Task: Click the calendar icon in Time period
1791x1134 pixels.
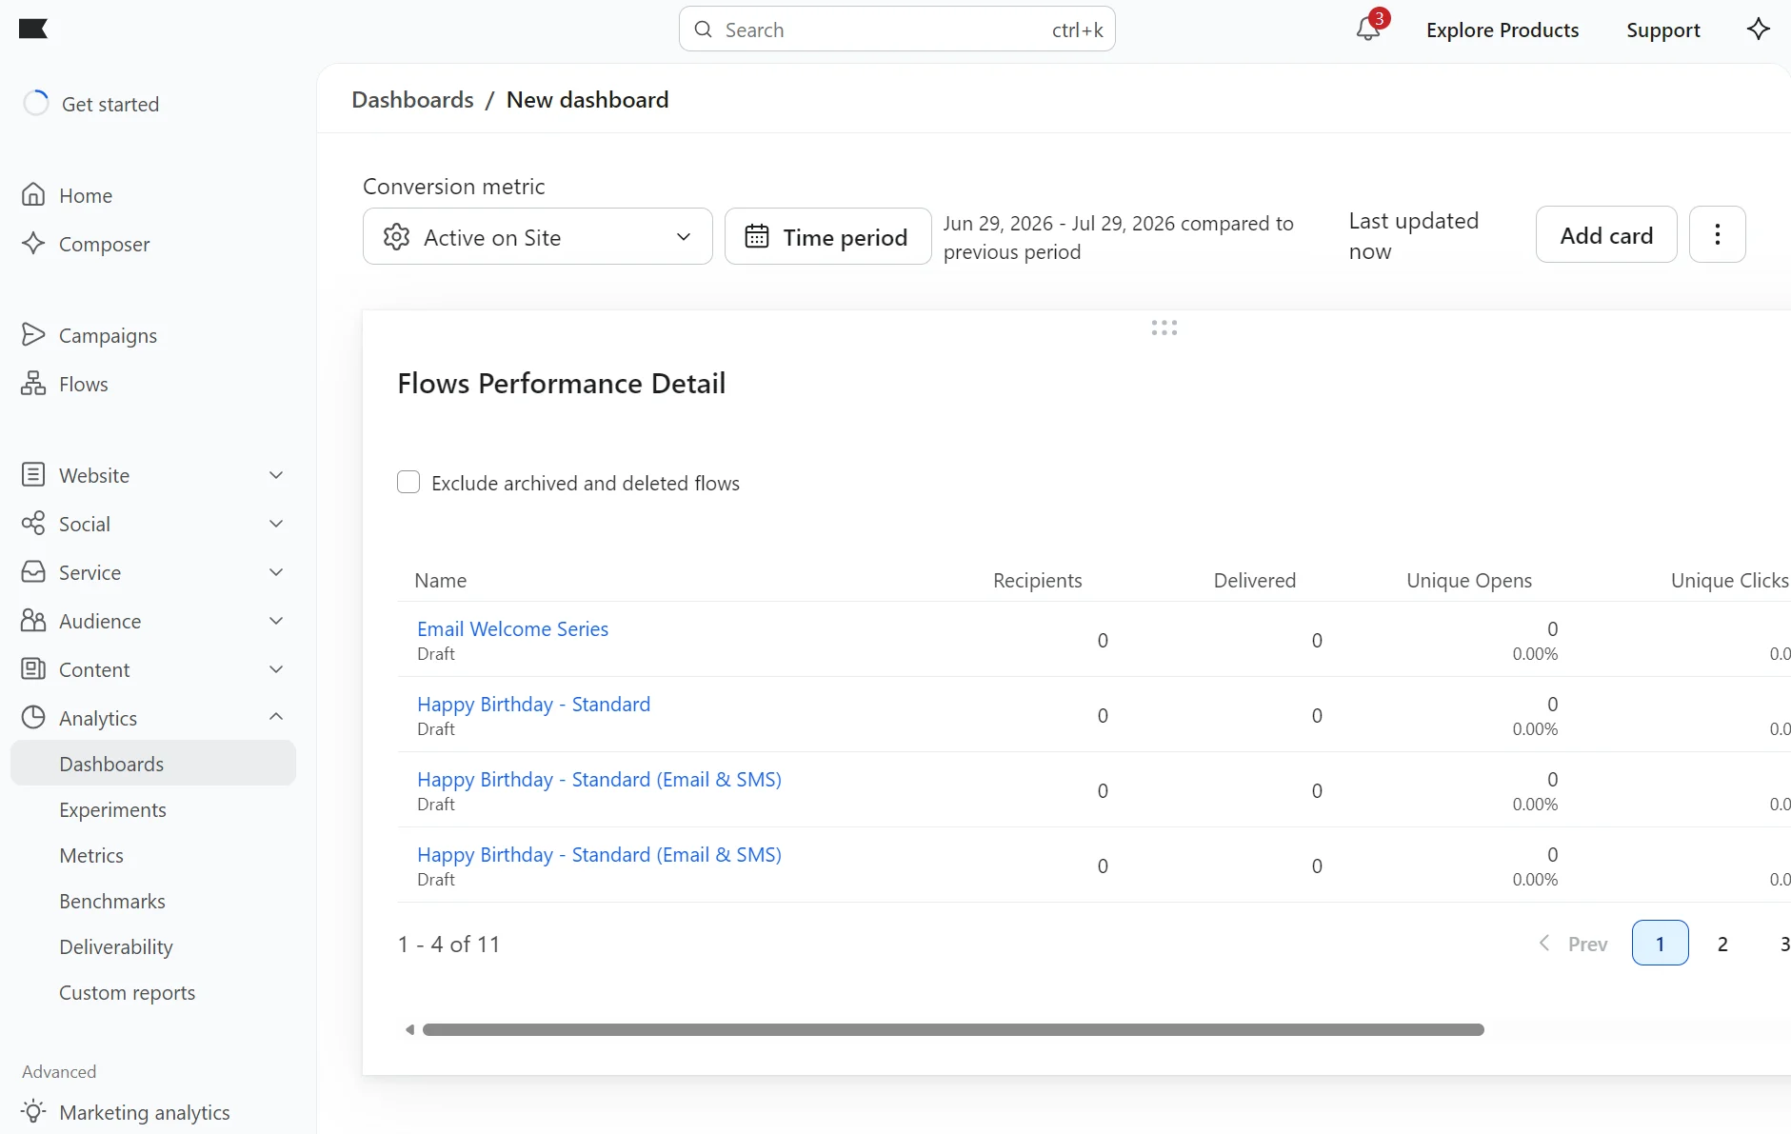Action: 757,236
